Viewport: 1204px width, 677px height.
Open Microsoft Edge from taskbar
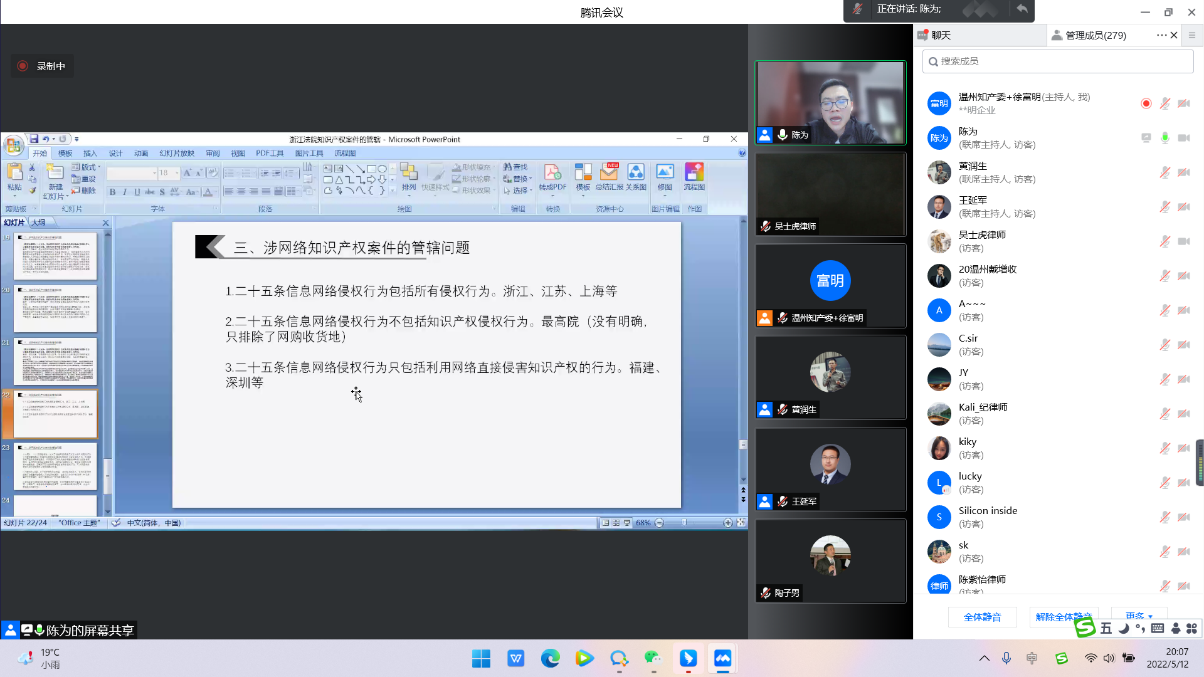(550, 658)
